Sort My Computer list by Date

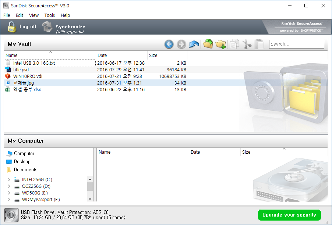[x=215, y=152]
